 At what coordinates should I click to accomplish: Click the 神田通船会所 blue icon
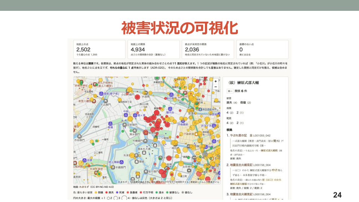click(200, 109)
